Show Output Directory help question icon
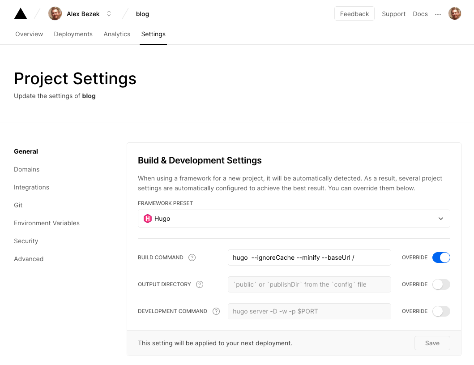 point(200,284)
